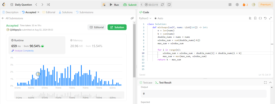Click the highlighted marker on the runtime chart

(x=38, y=74)
